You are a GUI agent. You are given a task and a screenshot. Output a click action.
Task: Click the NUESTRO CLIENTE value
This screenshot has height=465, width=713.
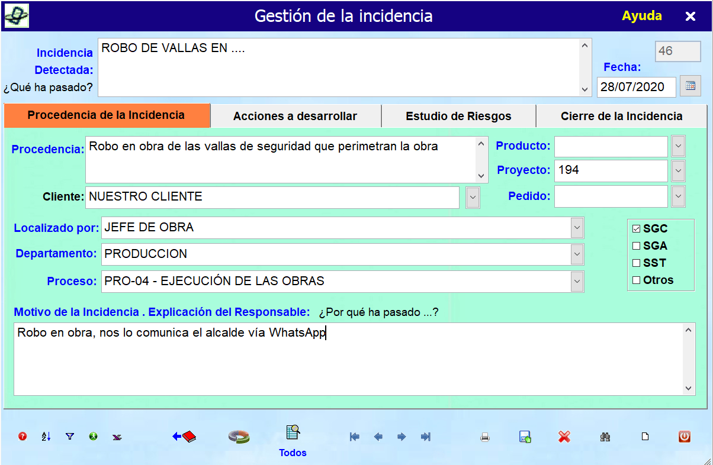(x=146, y=196)
